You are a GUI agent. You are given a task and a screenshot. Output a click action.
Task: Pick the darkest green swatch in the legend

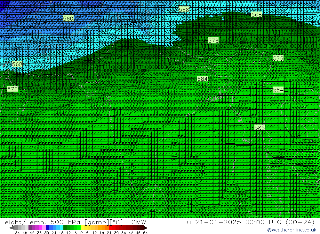[65, 228]
